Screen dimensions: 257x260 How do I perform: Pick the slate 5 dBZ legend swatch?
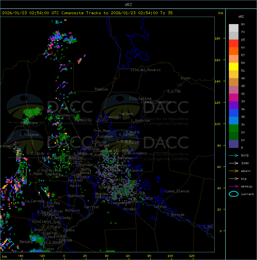(x=234, y=144)
